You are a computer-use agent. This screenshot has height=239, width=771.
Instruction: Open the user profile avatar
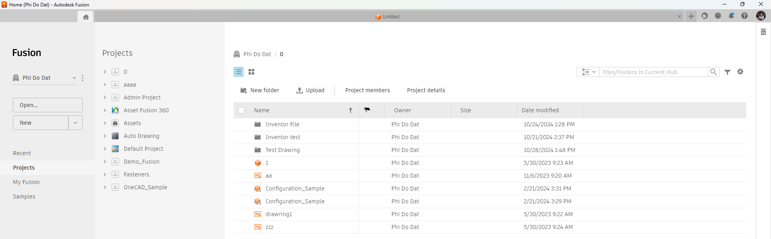coord(761,16)
